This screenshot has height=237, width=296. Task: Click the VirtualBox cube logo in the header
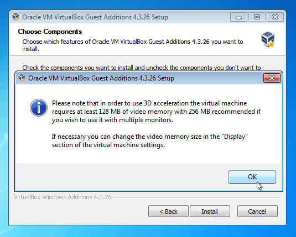(268, 39)
